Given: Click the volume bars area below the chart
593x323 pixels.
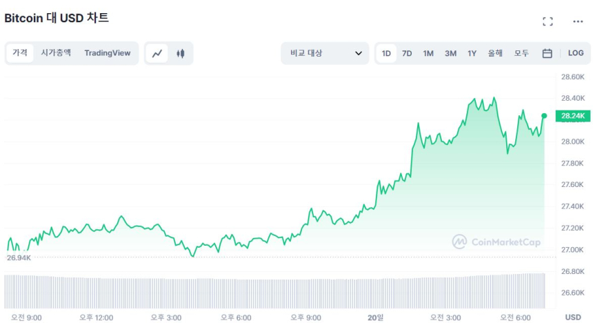Looking at the screenshot, I should (x=276, y=290).
